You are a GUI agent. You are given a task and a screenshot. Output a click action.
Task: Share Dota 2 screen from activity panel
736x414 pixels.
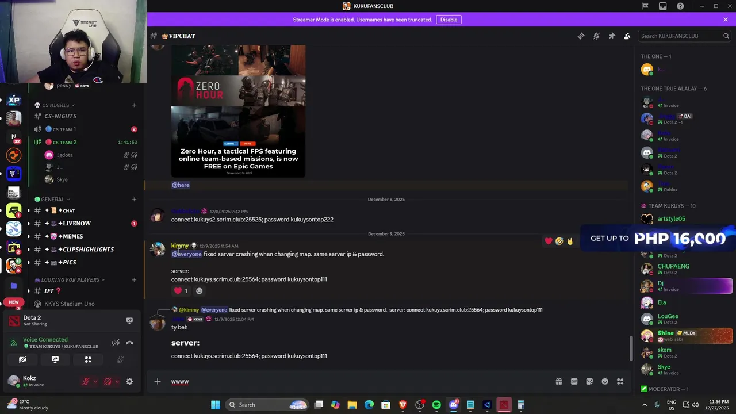tap(129, 321)
